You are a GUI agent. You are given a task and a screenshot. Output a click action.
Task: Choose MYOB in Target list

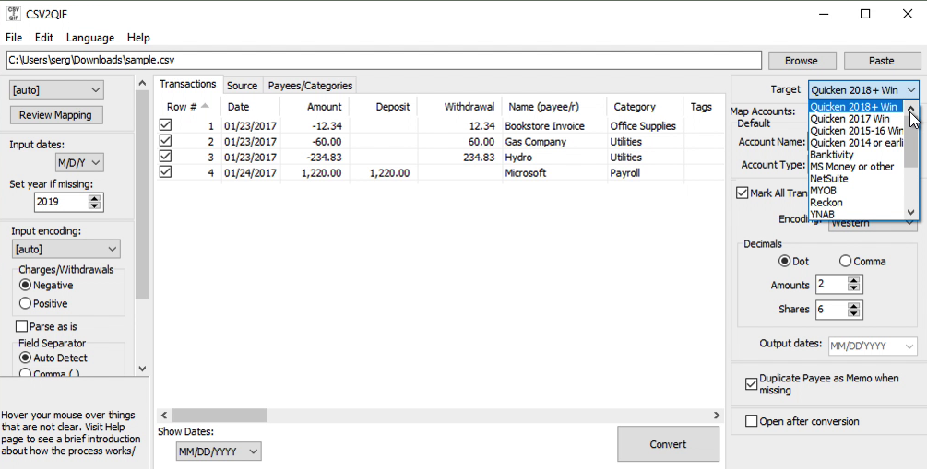click(856, 190)
